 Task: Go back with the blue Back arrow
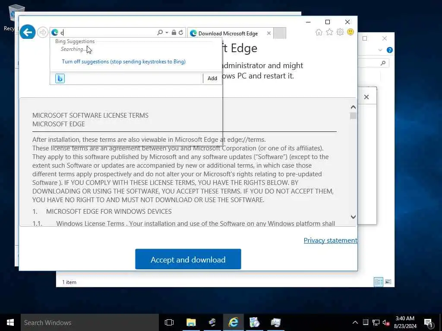28,32
